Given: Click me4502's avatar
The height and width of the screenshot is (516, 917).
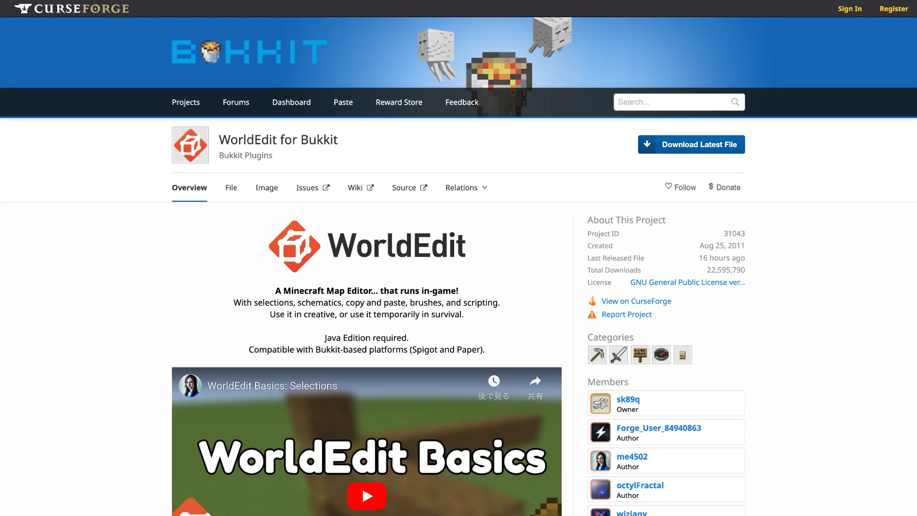Looking at the screenshot, I should (601, 461).
